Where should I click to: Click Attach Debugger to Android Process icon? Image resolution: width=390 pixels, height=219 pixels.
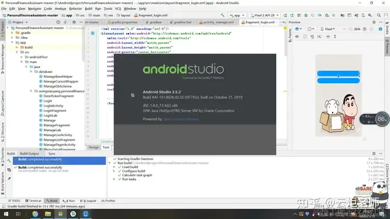[x=327, y=15]
